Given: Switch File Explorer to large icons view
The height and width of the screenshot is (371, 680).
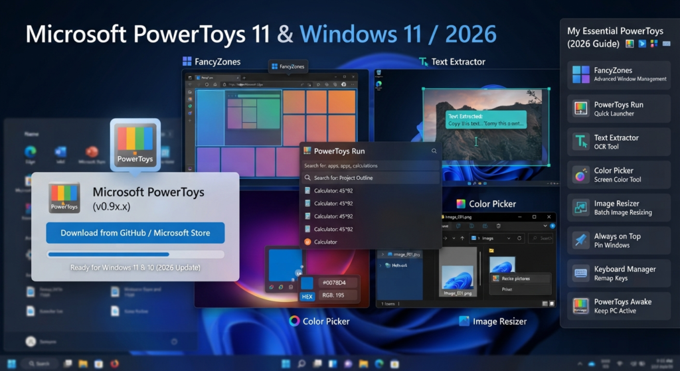Looking at the screenshot, I should click(552, 304).
